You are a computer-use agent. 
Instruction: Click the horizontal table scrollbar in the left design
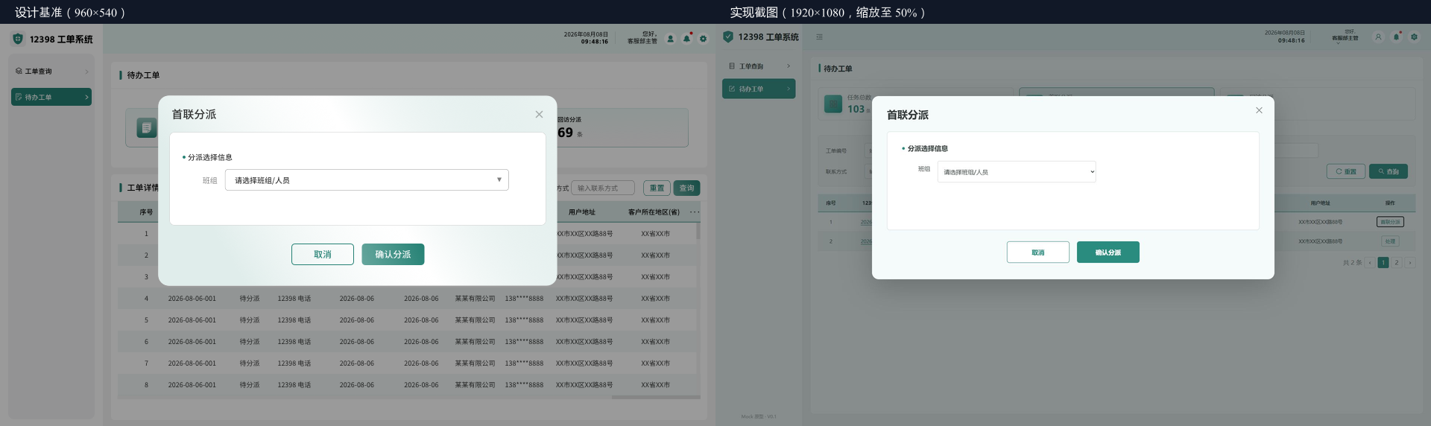tap(656, 397)
